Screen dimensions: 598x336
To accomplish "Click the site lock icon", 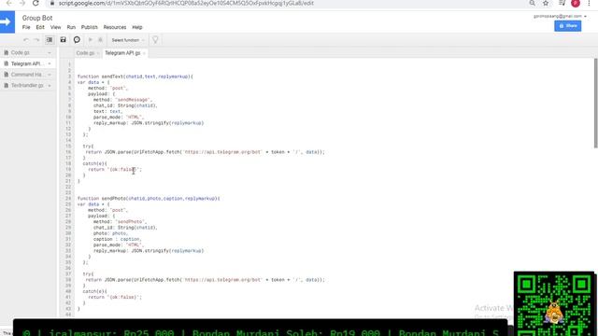I will [52, 3].
